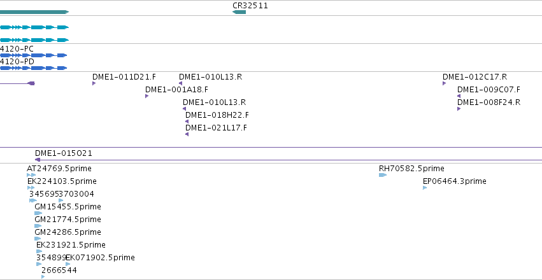The image size is (542, 280).
Task: Click the arrow glyph under DME1-018H22.F
Action: point(187,122)
